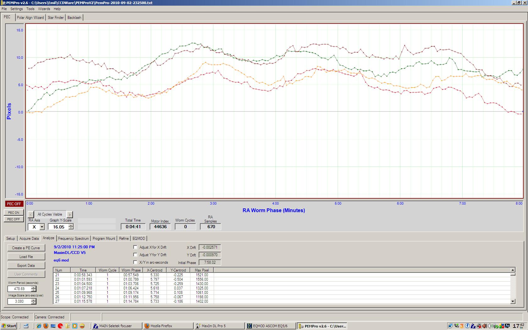
Task: Click the Load File button
Action: coord(26,257)
